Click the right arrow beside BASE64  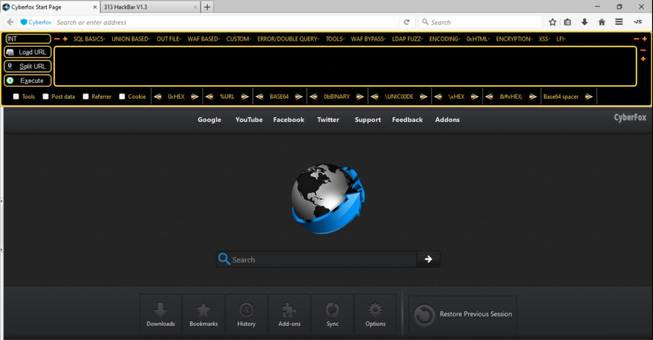coord(299,97)
